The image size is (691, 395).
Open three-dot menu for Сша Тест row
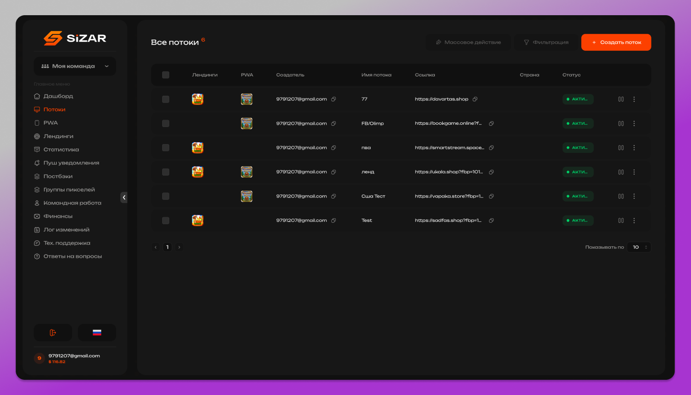(634, 196)
